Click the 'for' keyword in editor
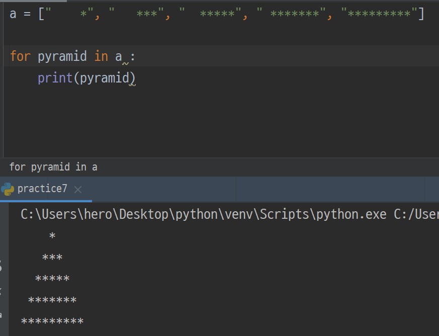The height and width of the screenshot is (336, 439). pyautogui.click(x=20, y=56)
